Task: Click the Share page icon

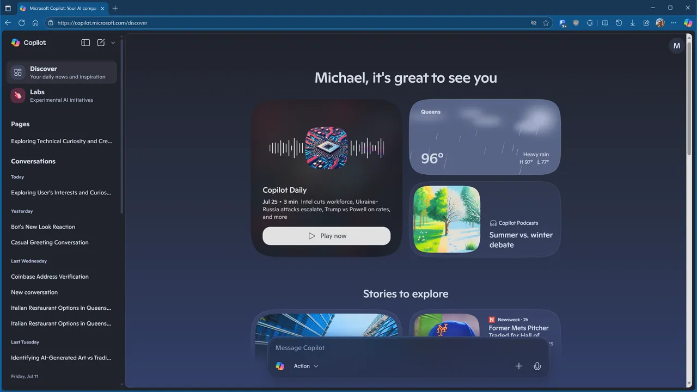Action: coord(646,23)
